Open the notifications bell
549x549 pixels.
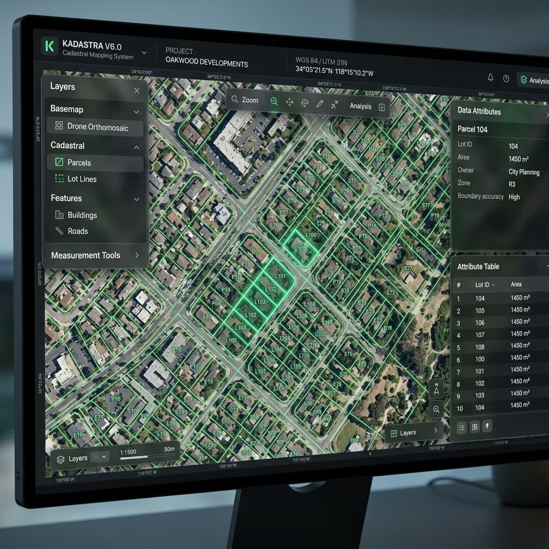click(491, 77)
